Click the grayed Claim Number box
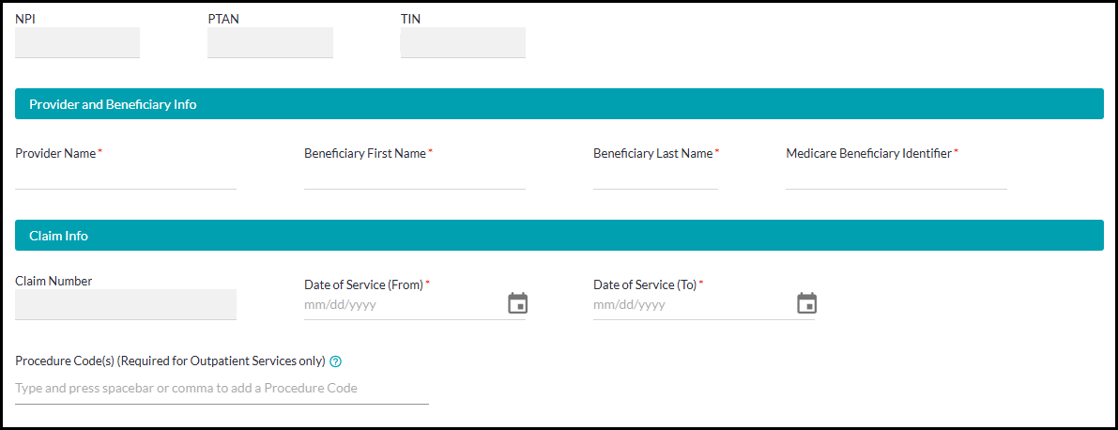This screenshot has width=1118, height=430. (125, 304)
